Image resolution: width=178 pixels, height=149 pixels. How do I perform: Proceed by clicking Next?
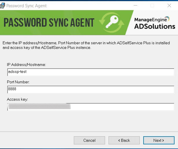[x=159, y=140]
